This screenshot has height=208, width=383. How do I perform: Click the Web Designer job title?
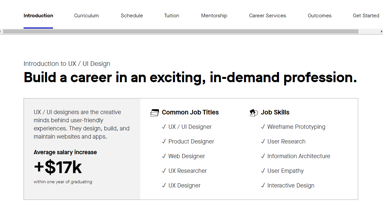(x=186, y=156)
